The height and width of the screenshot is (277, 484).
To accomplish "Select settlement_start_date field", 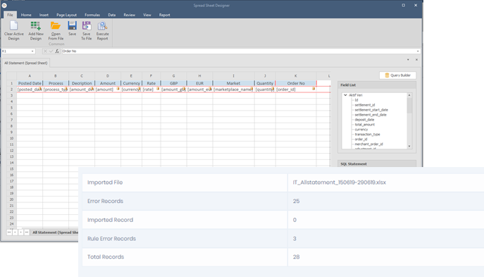I will (x=371, y=110).
